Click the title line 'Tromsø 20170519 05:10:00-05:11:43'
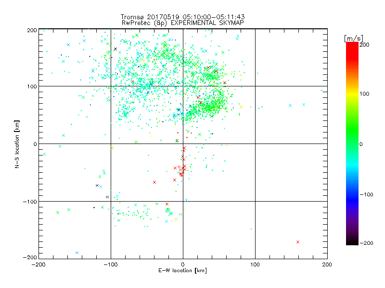 pyautogui.click(x=182, y=17)
